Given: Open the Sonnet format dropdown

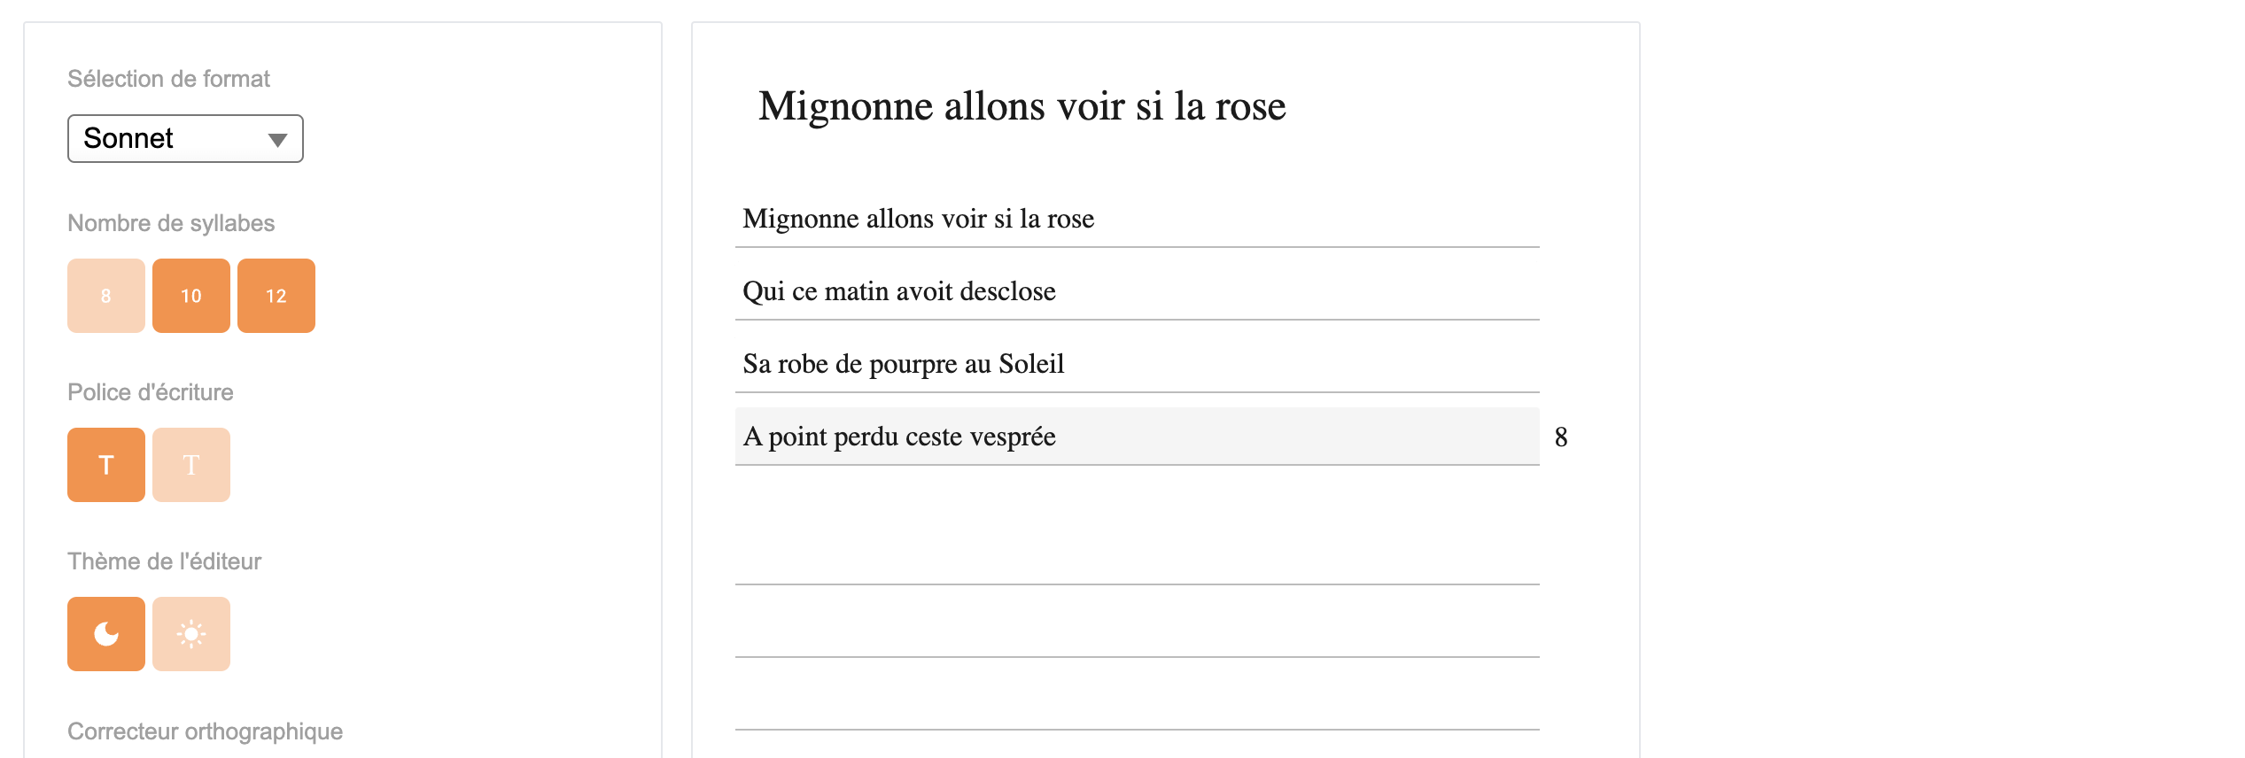Looking at the screenshot, I should pyautogui.click(x=185, y=138).
